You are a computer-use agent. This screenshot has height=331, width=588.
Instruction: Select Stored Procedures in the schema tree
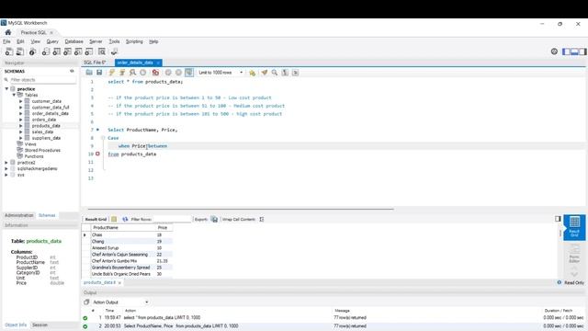click(x=42, y=150)
